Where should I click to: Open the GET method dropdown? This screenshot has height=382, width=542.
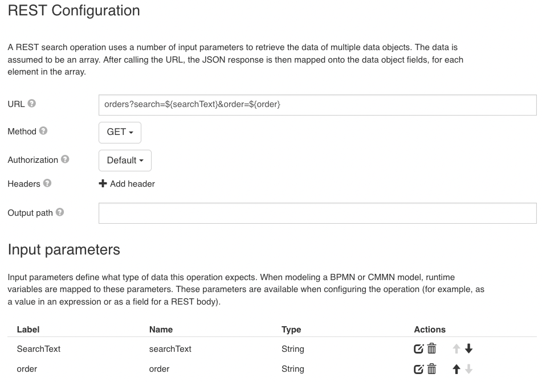coord(120,132)
